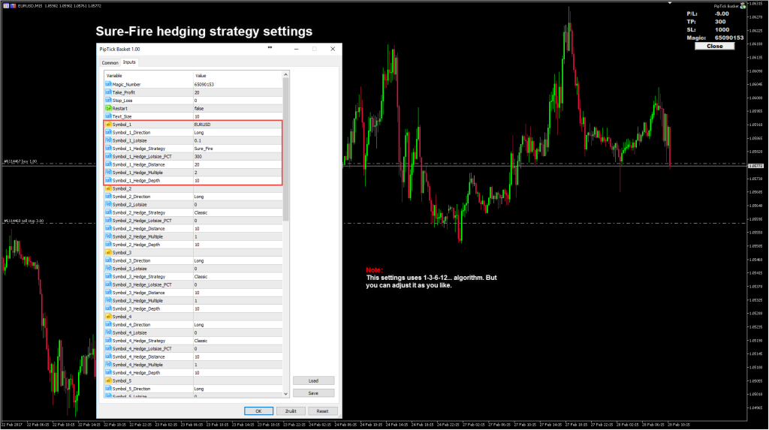This screenshot has width=769, height=430.
Task: Click the Close button on chart panel
Action: (715, 46)
